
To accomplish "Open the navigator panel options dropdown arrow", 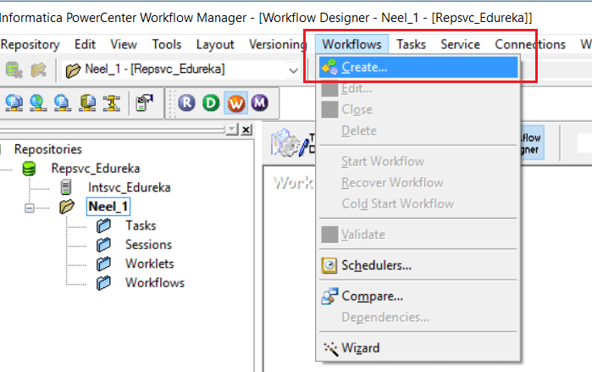I will (232, 130).
